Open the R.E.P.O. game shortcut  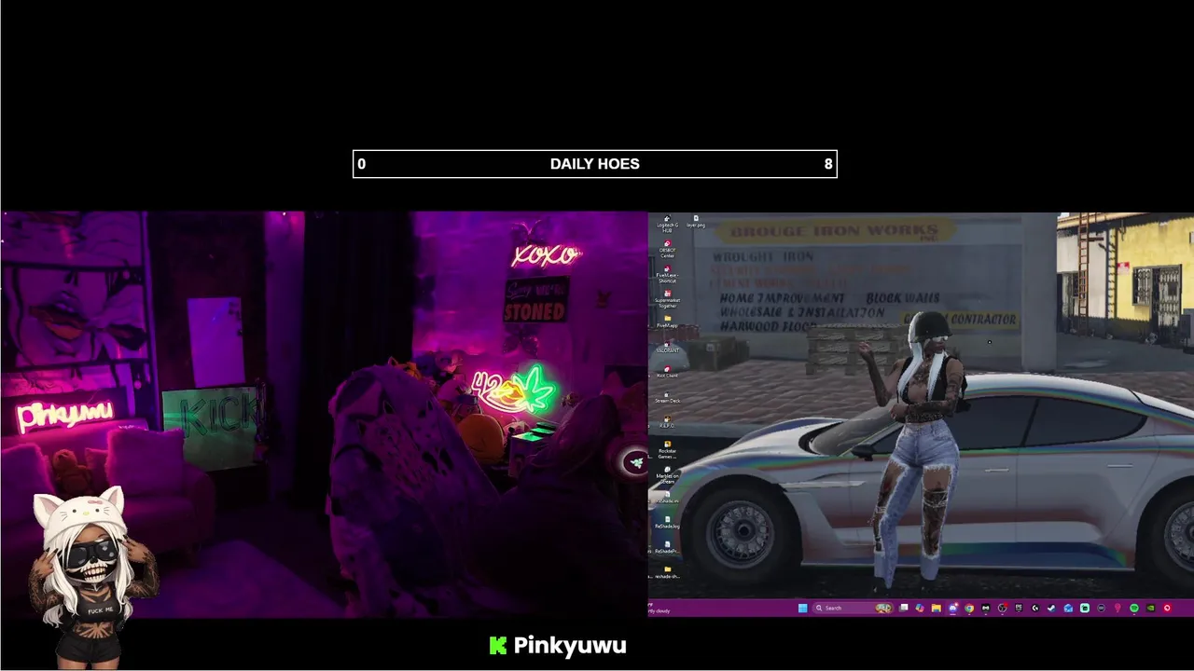tap(667, 421)
